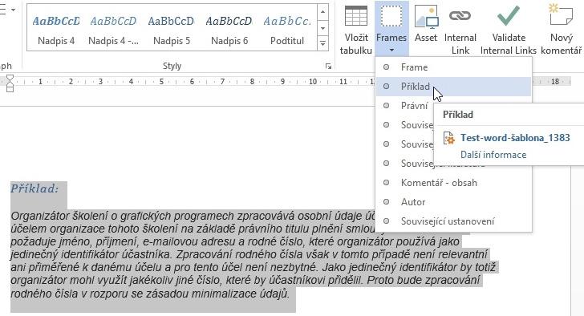
Task: Apply the Podtitul style
Action: (x=287, y=30)
